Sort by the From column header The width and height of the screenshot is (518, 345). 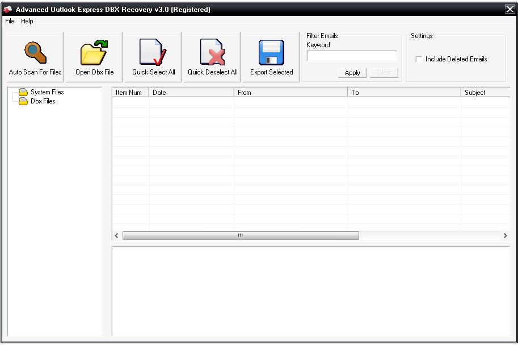tap(290, 93)
